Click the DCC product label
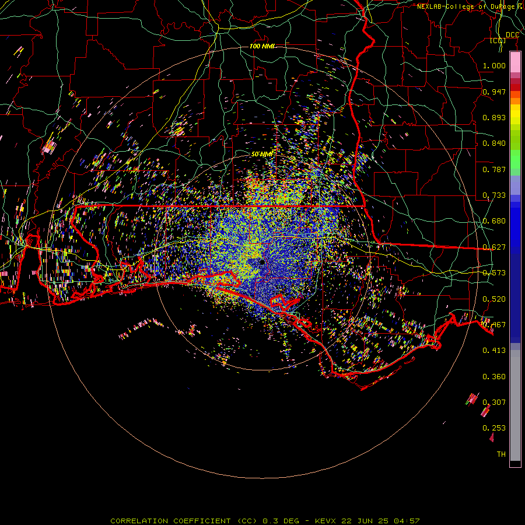 tap(512, 34)
